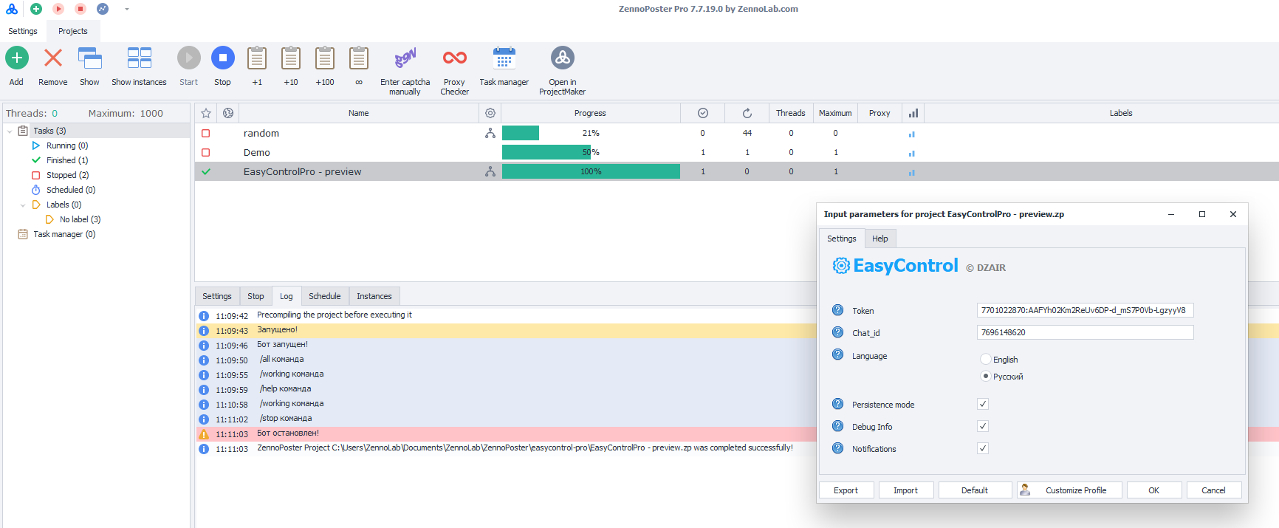Select the Русский language radio button
The image size is (1279, 528).
985,376
